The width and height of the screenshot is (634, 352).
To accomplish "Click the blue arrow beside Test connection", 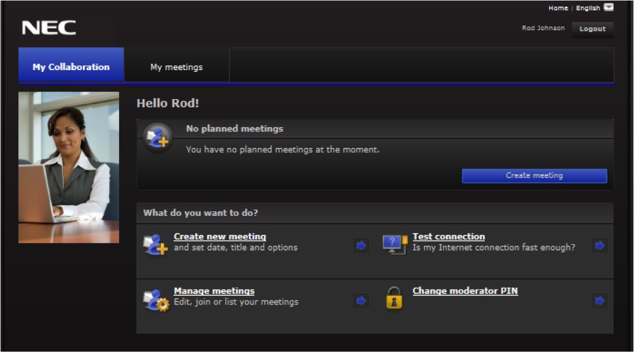I will click(x=600, y=246).
